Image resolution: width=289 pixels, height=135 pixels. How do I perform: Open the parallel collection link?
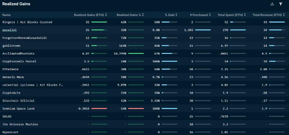tap(9, 30)
